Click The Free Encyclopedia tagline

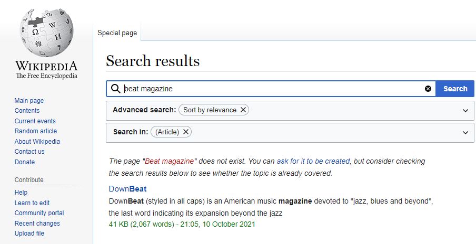point(46,76)
